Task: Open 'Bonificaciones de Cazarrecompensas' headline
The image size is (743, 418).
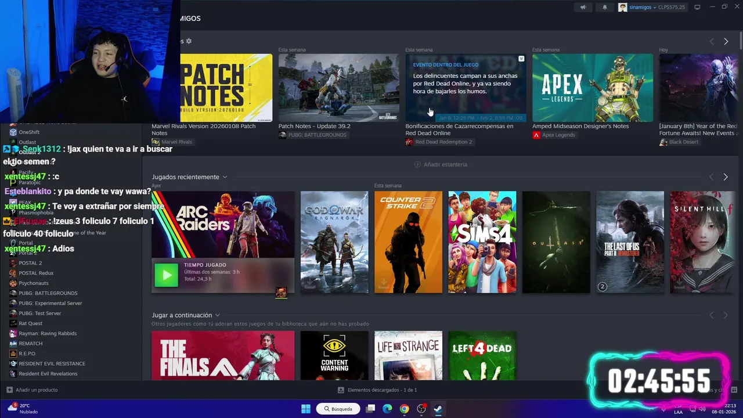Action: tap(459, 129)
